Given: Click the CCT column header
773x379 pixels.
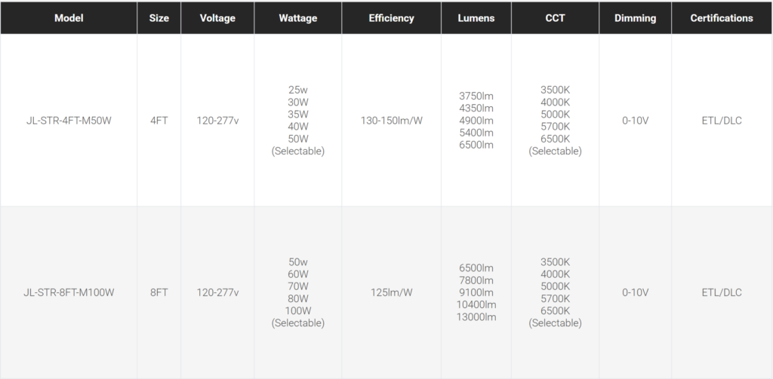Looking at the screenshot, I should pos(555,18).
